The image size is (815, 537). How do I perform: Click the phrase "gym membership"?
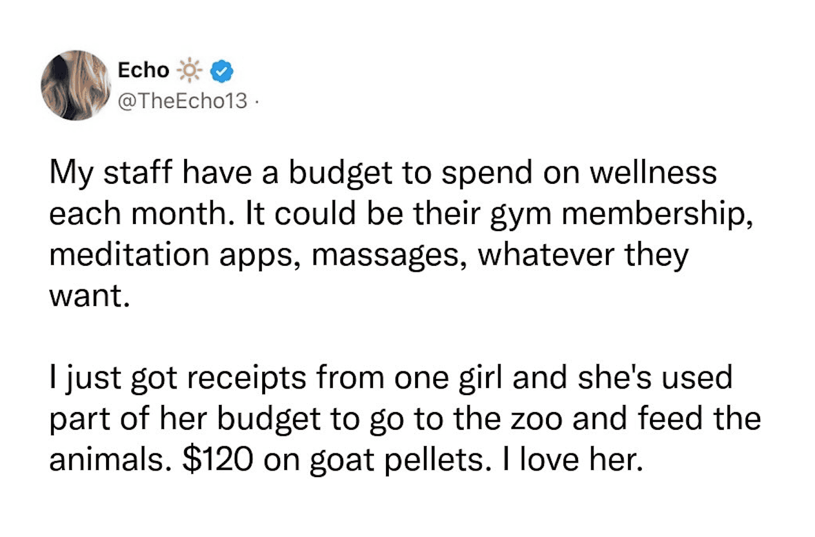tap(620, 213)
